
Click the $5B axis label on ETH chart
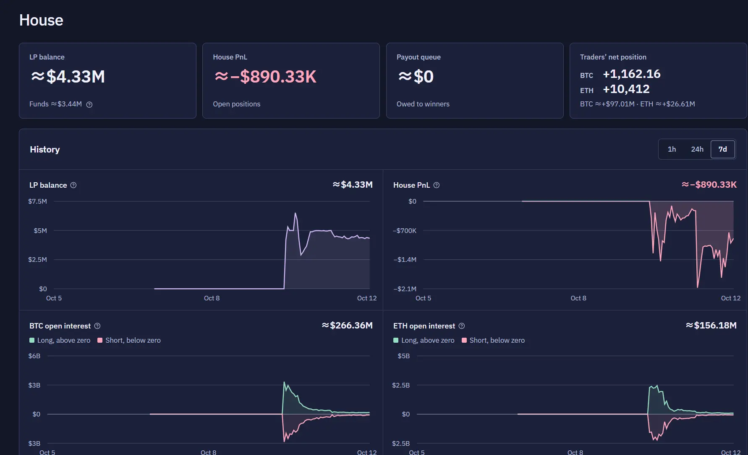[403, 356]
